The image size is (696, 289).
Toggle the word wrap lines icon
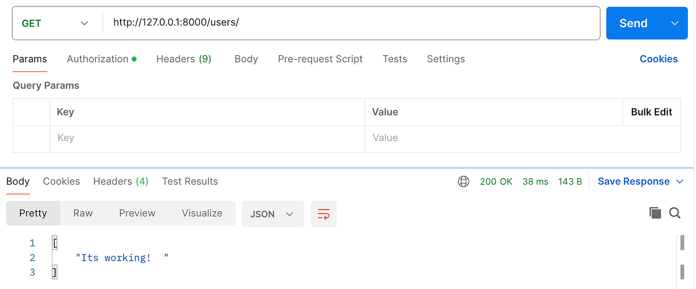[x=324, y=214]
